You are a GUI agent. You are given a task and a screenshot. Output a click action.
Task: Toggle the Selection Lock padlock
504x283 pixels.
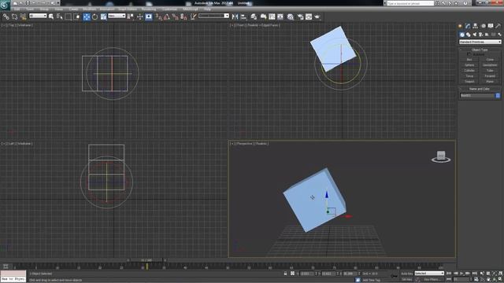285,274
